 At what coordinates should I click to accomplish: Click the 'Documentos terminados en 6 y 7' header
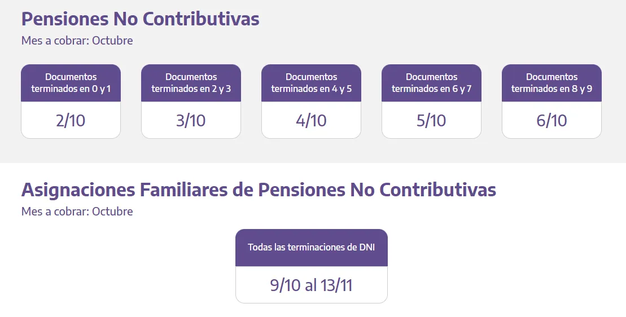tap(431, 83)
